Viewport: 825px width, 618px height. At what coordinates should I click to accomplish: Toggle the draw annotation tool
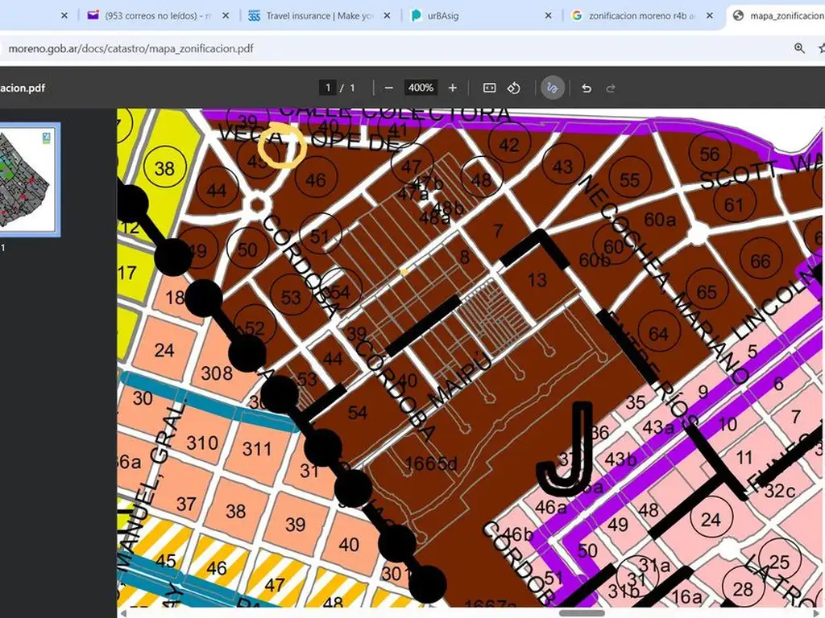(x=552, y=88)
